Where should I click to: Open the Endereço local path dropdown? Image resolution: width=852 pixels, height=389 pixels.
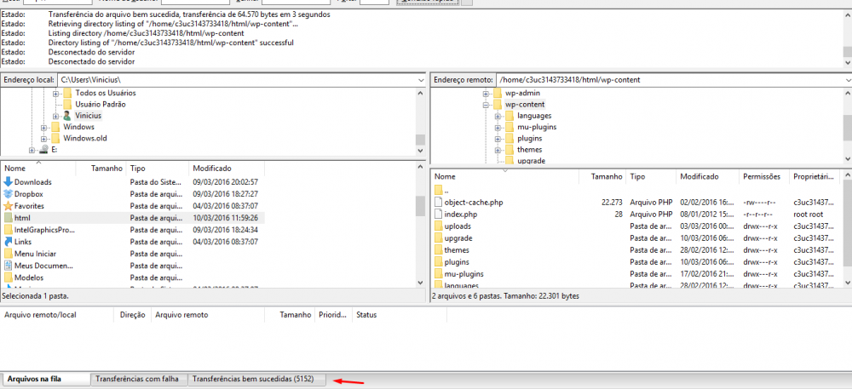[x=421, y=80]
